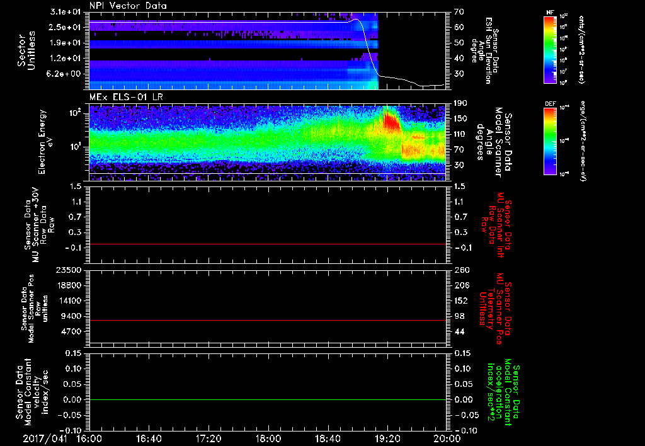Viewport: 645px width, 446px height.
Task: Click the 18:40 time tick label
Action: [328, 438]
